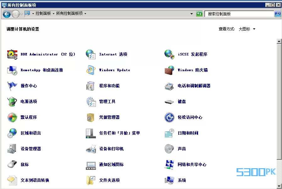Open Windows 防火墙 brick wall icon
Viewport: 282px width, 189px height.
point(169,70)
